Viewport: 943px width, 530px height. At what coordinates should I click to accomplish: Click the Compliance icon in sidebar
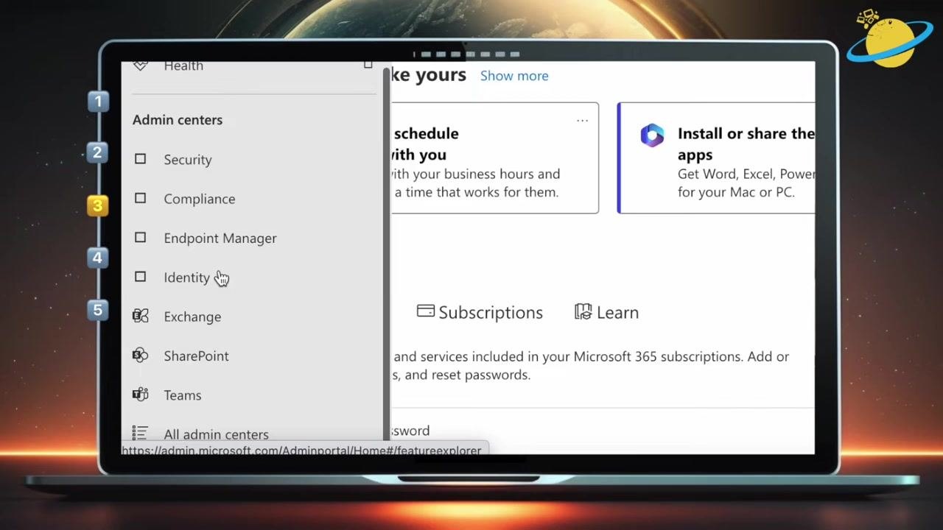[x=140, y=198]
